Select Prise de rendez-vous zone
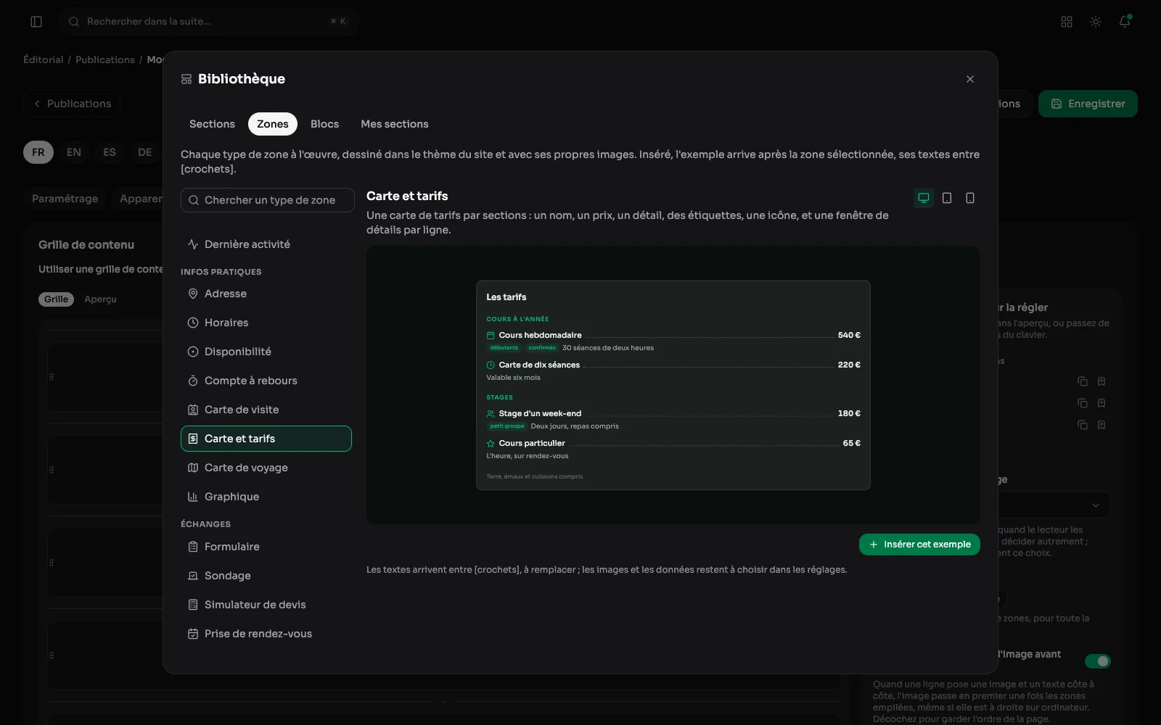Image resolution: width=1161 pixels, height=725 pixels. (x=266, y=634)
